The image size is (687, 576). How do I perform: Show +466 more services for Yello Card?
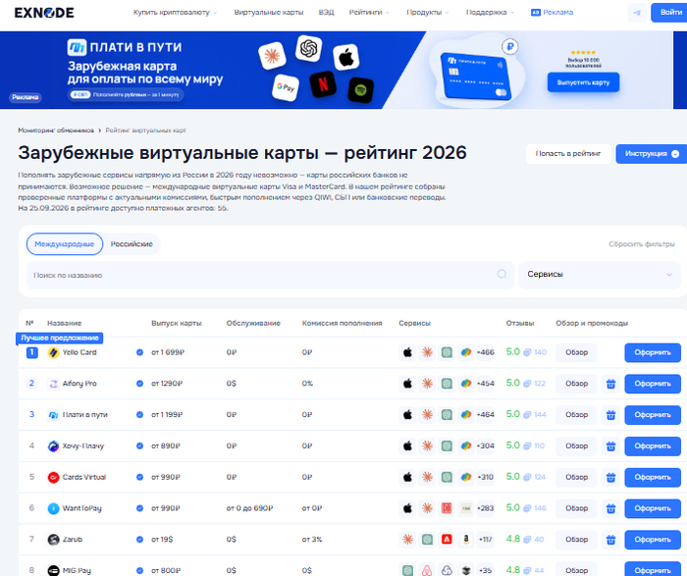486,352
